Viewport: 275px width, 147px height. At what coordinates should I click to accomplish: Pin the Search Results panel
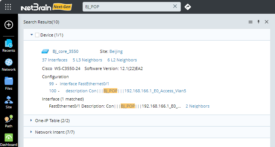[259, 22]
